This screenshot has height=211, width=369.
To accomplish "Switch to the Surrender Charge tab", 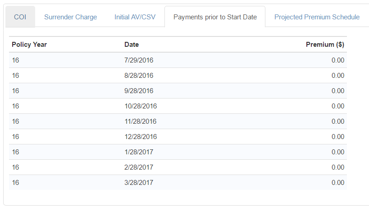I will coord(70,17).
